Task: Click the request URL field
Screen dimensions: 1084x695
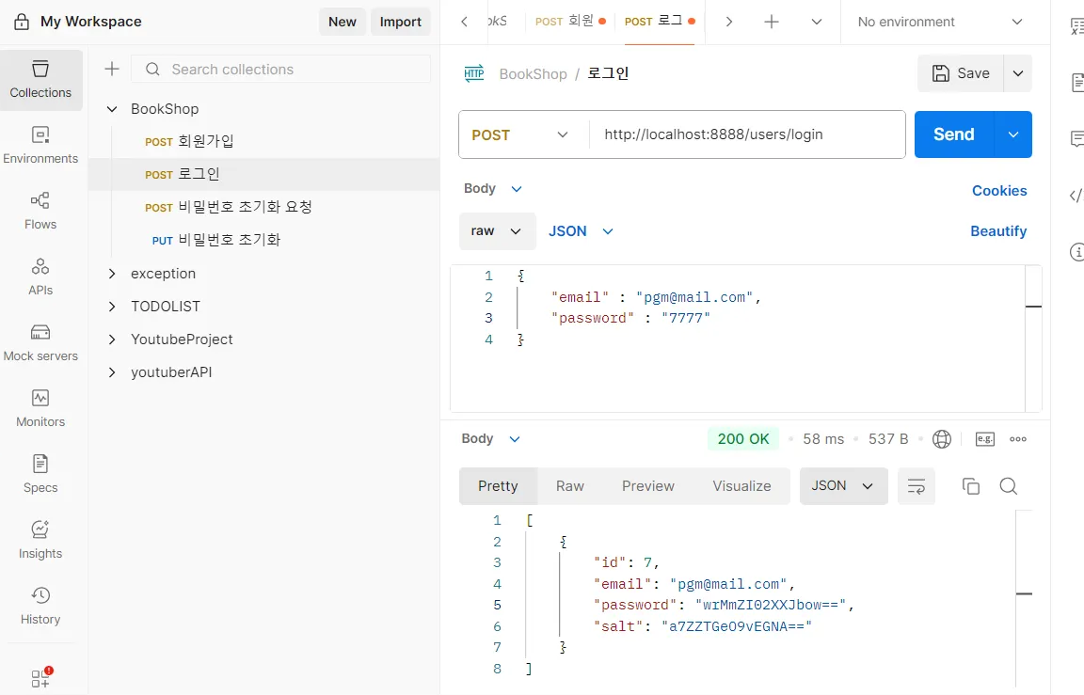Action: click(747, 134)
